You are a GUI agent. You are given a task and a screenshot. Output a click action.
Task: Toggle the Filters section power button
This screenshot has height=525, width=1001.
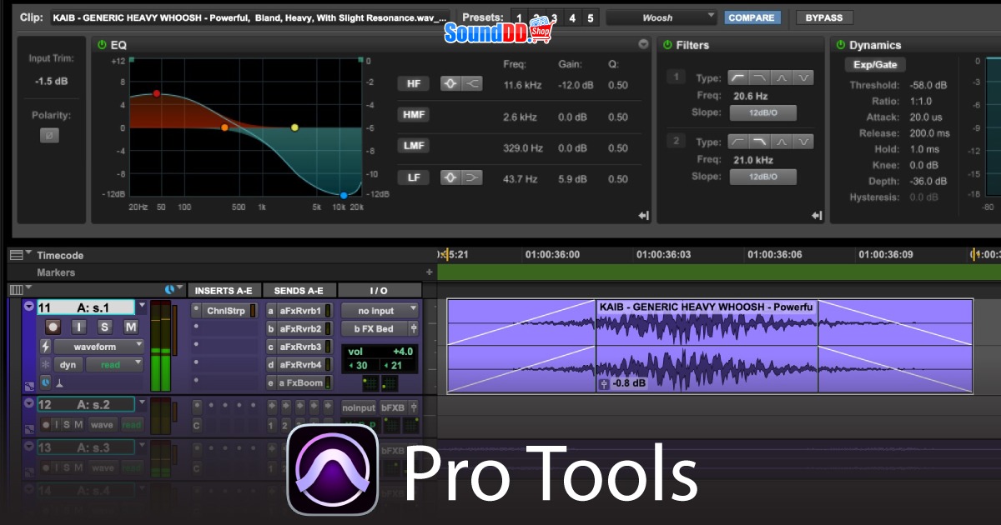tap(668, 44)
